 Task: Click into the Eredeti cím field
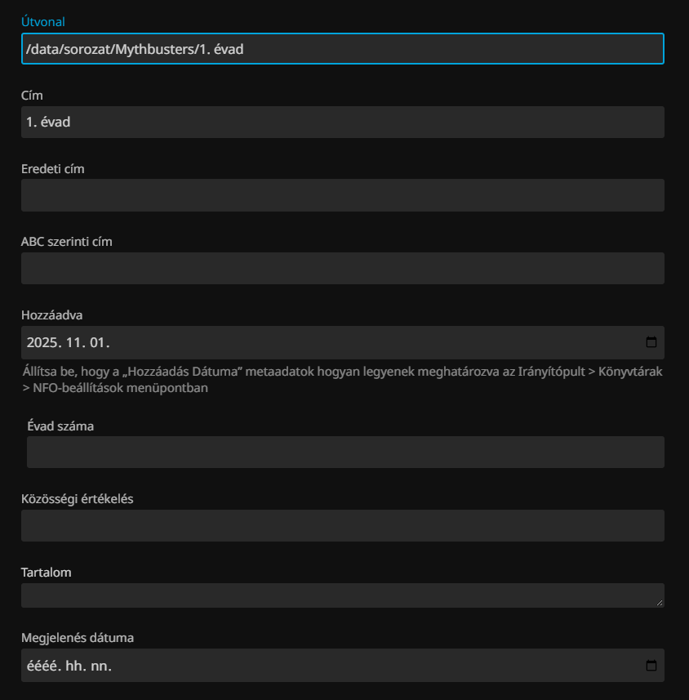pyautogui.click(x=342, y=195)
